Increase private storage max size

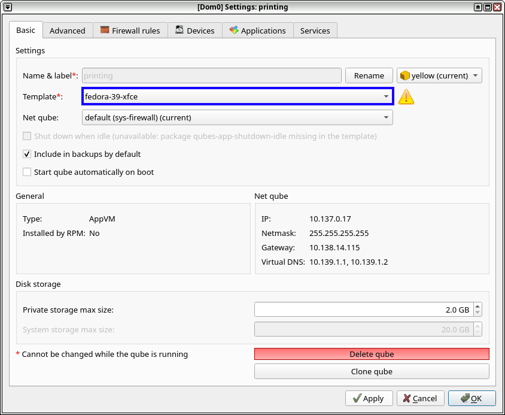click(x=477, y=307)
